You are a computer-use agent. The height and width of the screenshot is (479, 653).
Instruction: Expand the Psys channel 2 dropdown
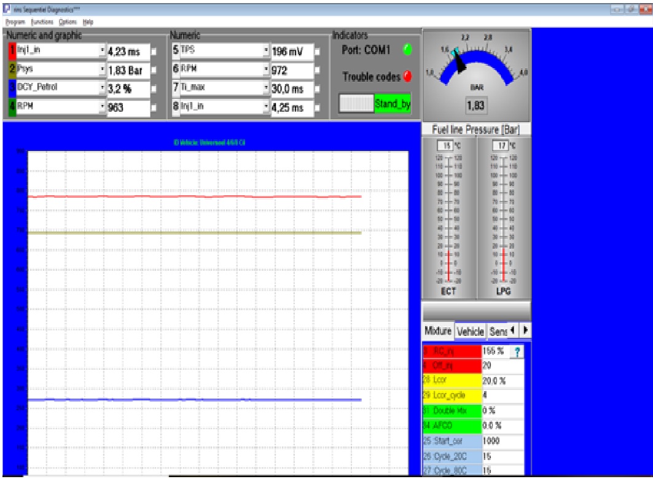(103, 69)
